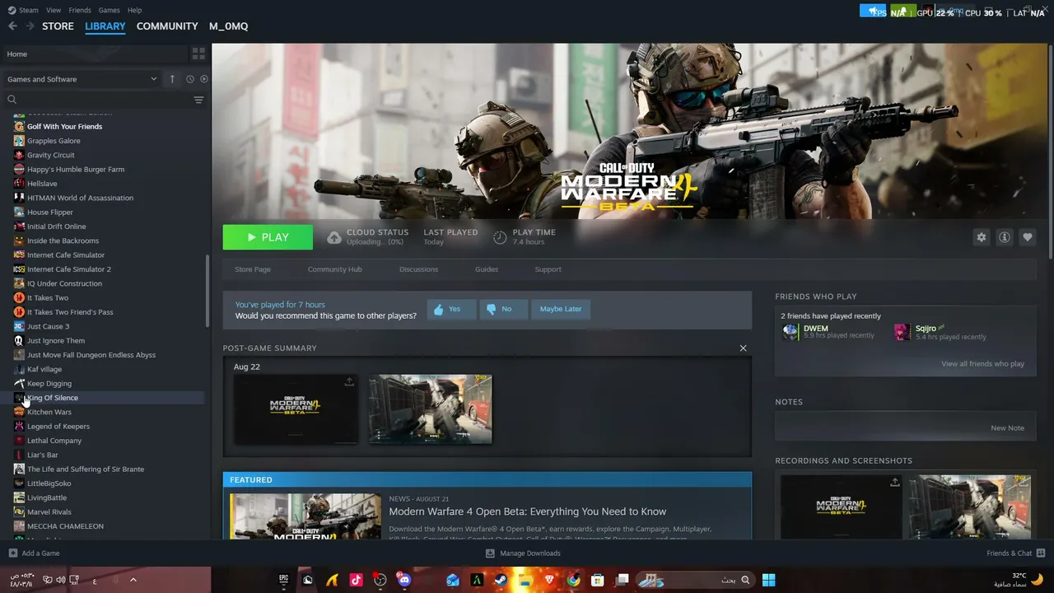
Task: Open Brave browser from the taskbar
Action: click(550, 580)
